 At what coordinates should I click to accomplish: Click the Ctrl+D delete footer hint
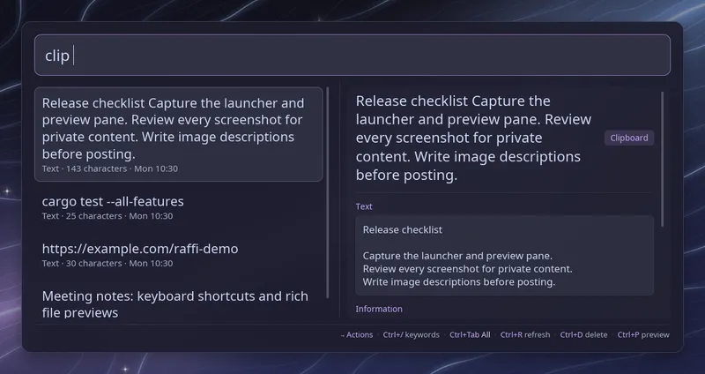[583, 334]
